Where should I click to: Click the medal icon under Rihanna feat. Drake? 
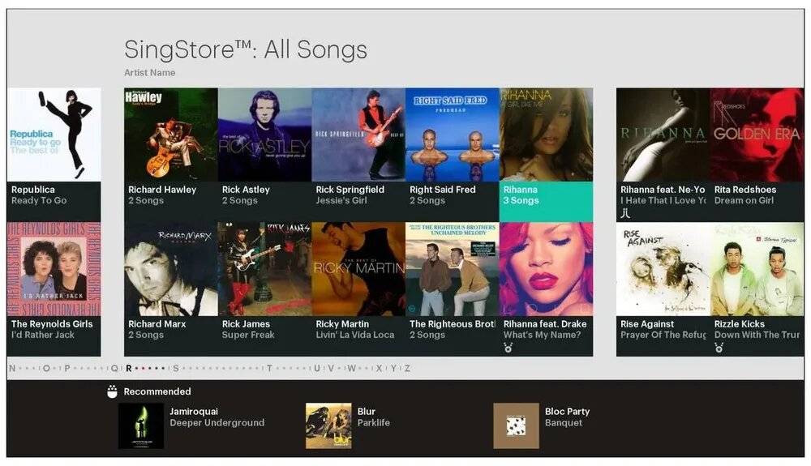tap(508, 348)
